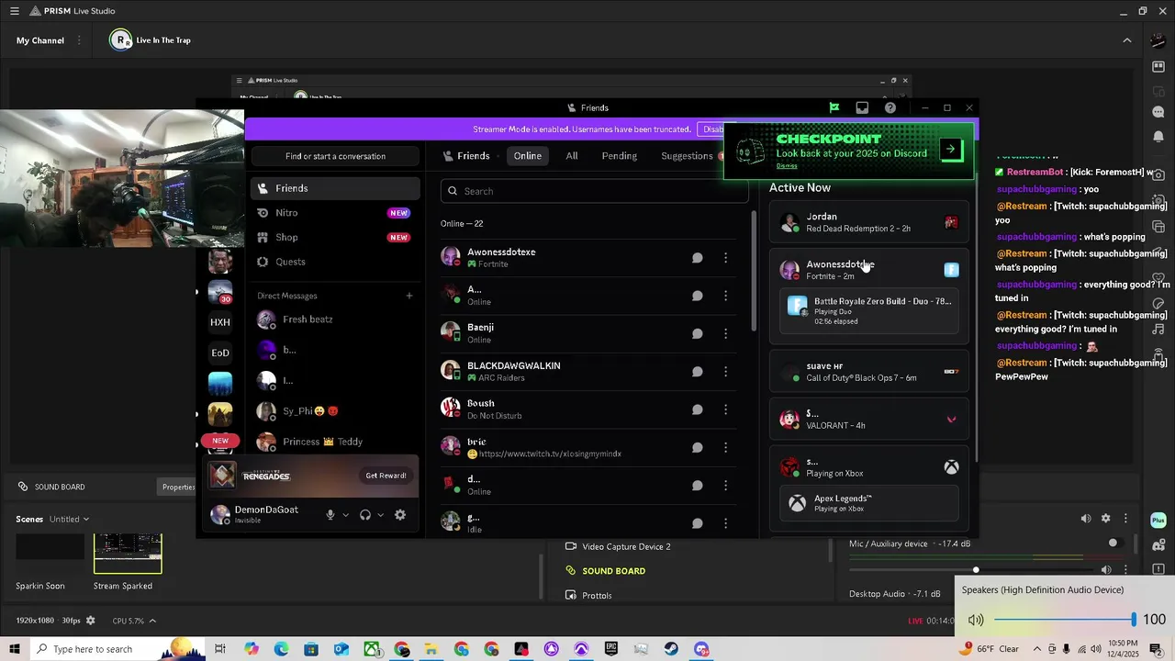Open Shop in Discord sidebar

point(335,237)
